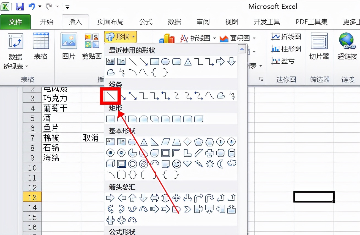
Task: Click the scroll-up arrow in the shapes gallery
Action: click(x=242, y=48)
